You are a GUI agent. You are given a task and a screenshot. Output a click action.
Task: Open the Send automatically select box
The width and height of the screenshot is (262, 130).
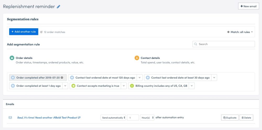coord(113,117)
